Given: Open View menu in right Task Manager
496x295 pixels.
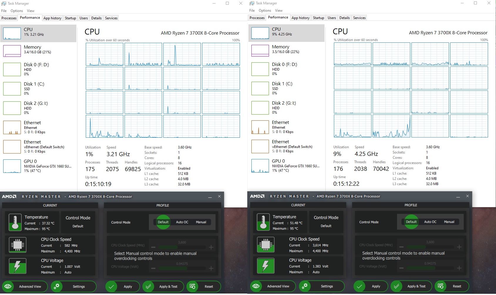Looking at the screenshot, I should pyautogui.click(x=279, y=11).
